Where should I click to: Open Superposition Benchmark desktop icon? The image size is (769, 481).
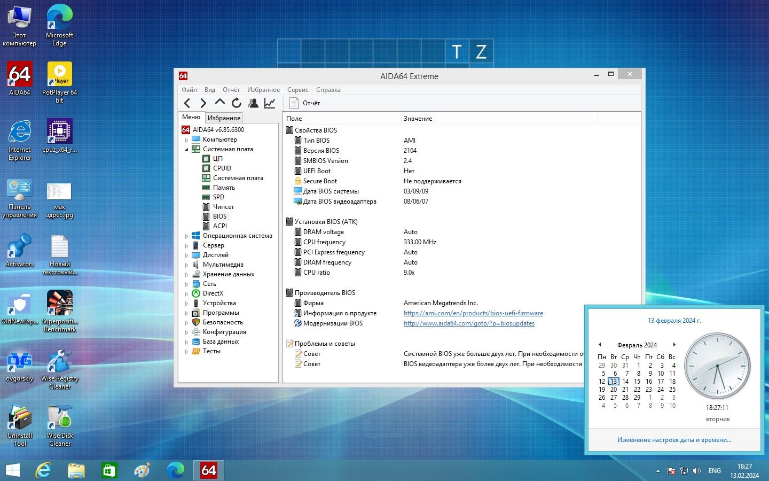click(x=59, y=311)
